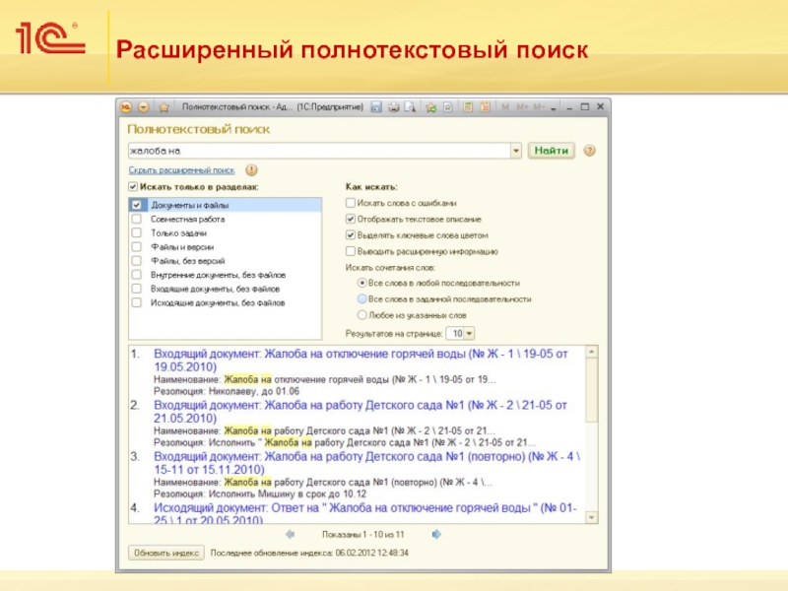The width and height of the screenshot is (788, 591).
Task: Go to next results page arrow
Action: click(433, 534)
